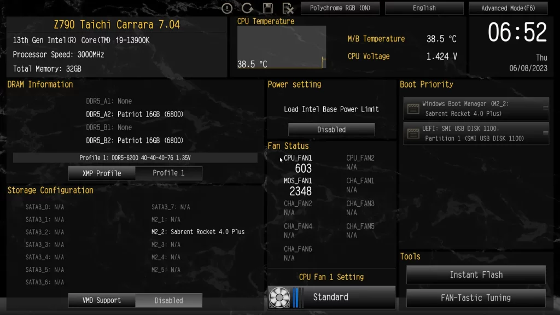Click the floppy disk save icon
The image size is (560, 315).
[x=268, y=8]
